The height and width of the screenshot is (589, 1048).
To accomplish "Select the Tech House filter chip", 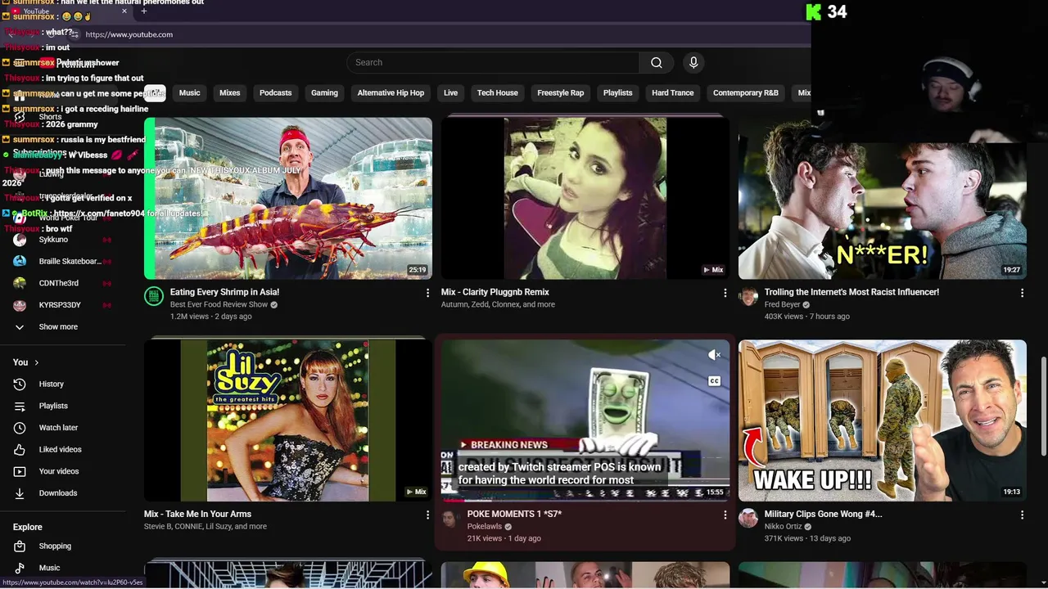I will 498,92.
